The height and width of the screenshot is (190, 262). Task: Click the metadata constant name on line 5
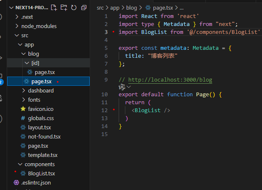pos(173,48)
